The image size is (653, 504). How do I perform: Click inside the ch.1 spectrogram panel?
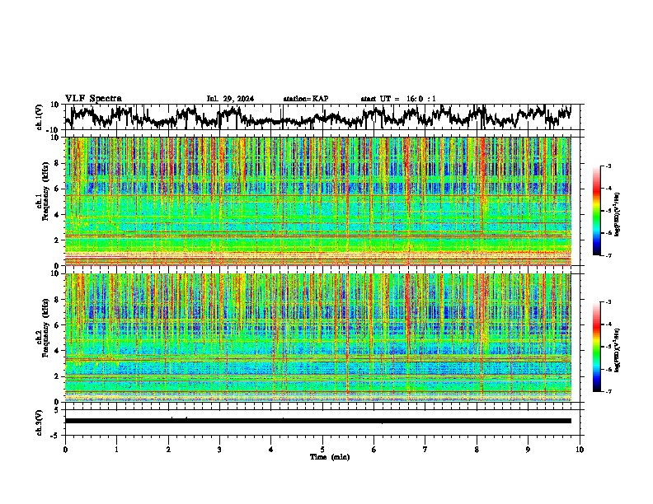(x=318, y=201)
